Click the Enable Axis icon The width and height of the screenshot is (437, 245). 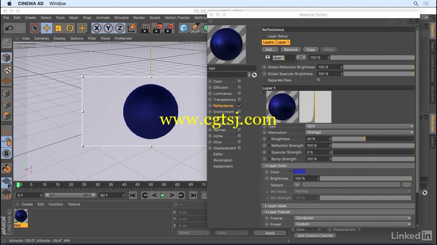[x=7, y=130]
